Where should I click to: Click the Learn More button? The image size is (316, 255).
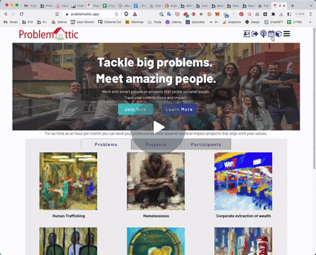tap(179, 109)
